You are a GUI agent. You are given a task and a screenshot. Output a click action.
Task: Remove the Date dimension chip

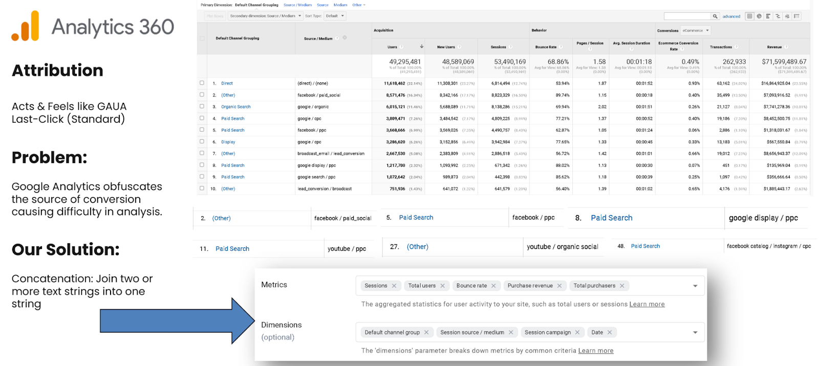(x=610, y=332)
